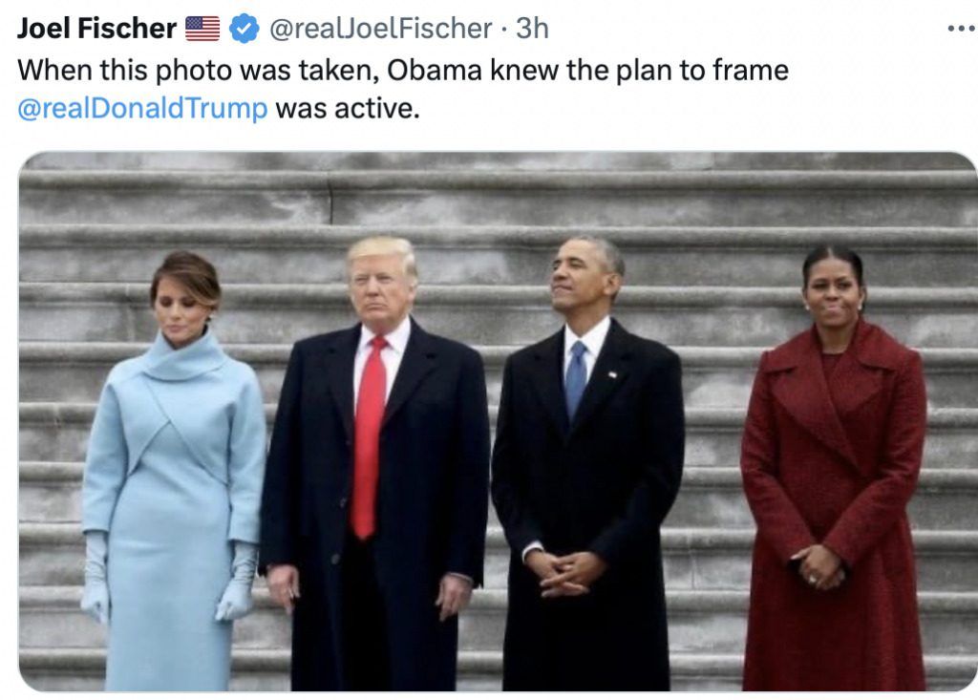978x700 pixels.
Task: Open the three-dot more options menu
Action: point(961,29)
